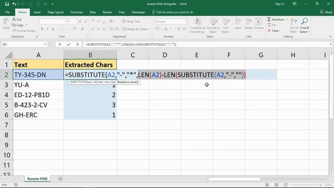Open the font name dropdown
The width and height of the screenshot is (334, 188).
pos(65,21)
